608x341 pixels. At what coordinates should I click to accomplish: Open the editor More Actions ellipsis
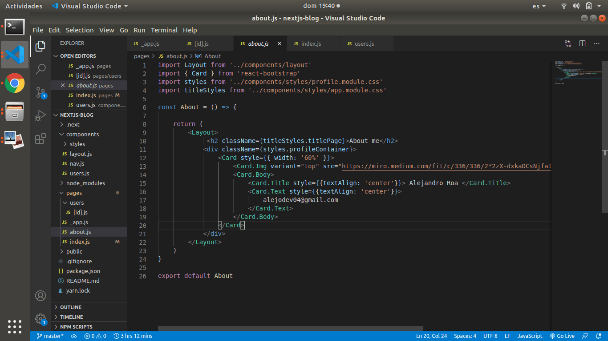coord(596,44)
